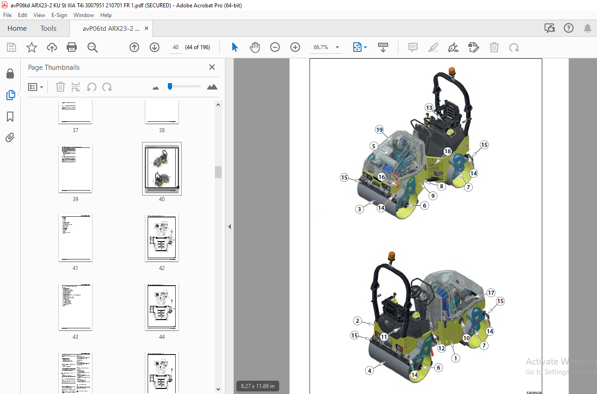Click the thumbnails panel scrollbar handle
The width and height of the screenshot is (597, 394).
click(218, 172)
